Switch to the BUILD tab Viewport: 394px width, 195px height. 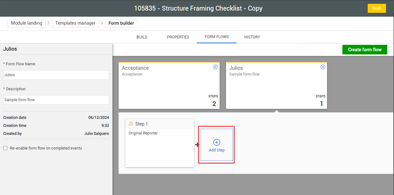point(142,37)
